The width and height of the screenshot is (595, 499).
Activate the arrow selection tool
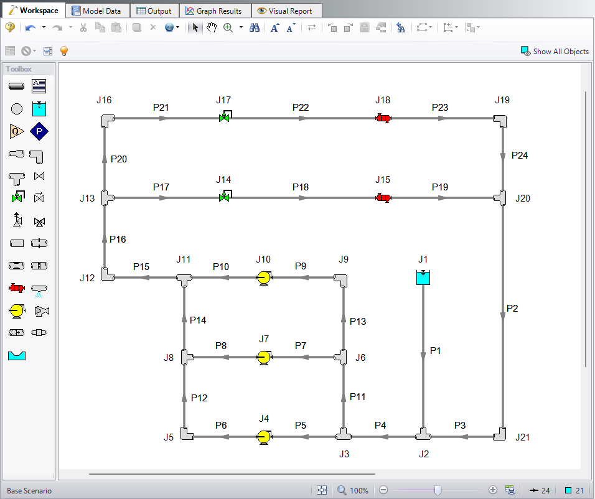(195, 27)
